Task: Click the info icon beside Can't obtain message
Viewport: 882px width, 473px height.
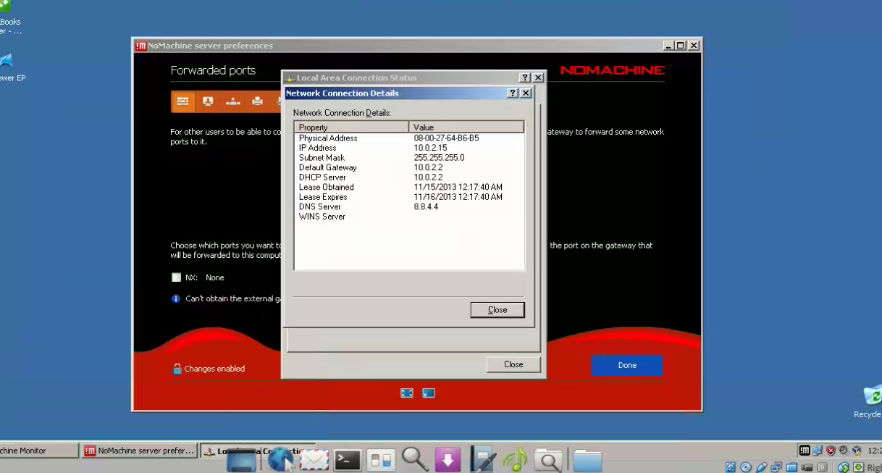Action: click(x=176, y=298)
